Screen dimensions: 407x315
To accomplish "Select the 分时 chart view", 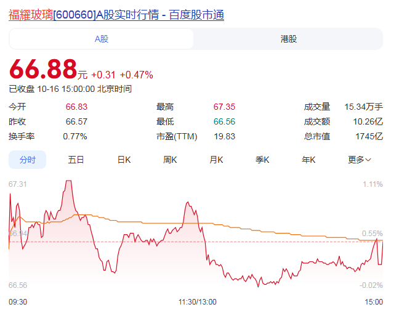I will (28, 160).
